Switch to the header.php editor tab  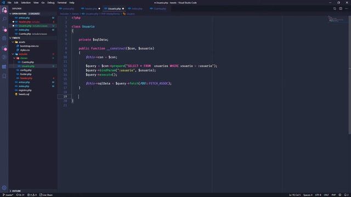[90, 9]
